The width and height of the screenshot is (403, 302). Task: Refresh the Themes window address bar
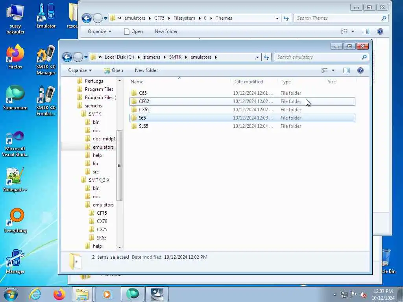(x=286, y=18)
